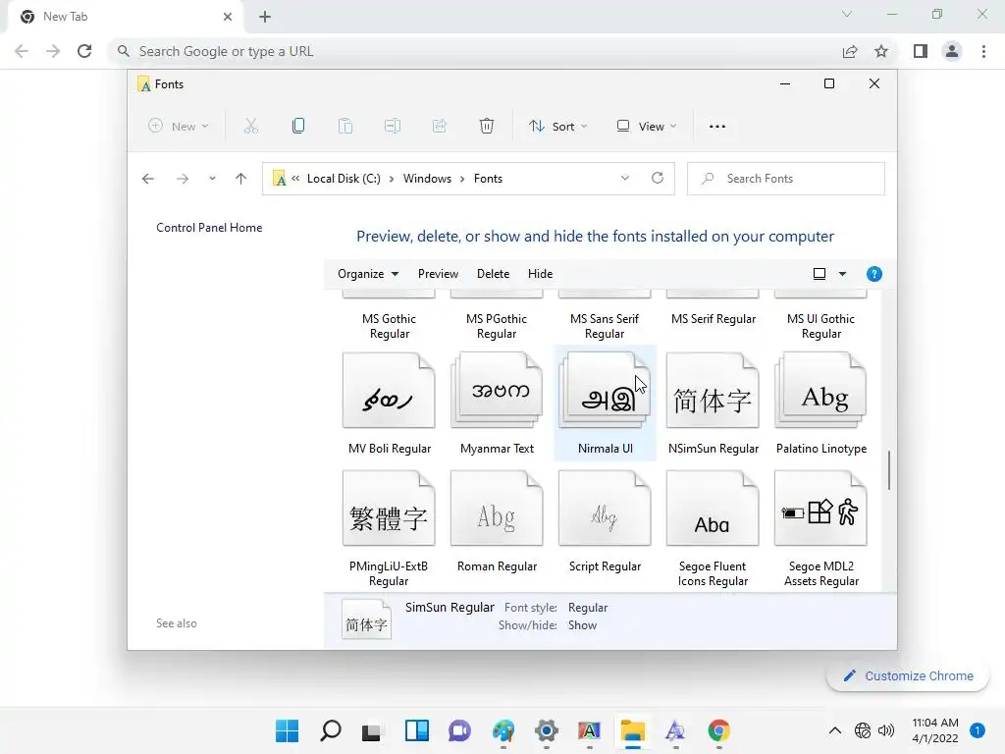Image resolution: width=1005 pixels, height=754 pixels.
Task: Click the Paste clipboard icon in Fonts toolbar
Action: pos(345,127)
